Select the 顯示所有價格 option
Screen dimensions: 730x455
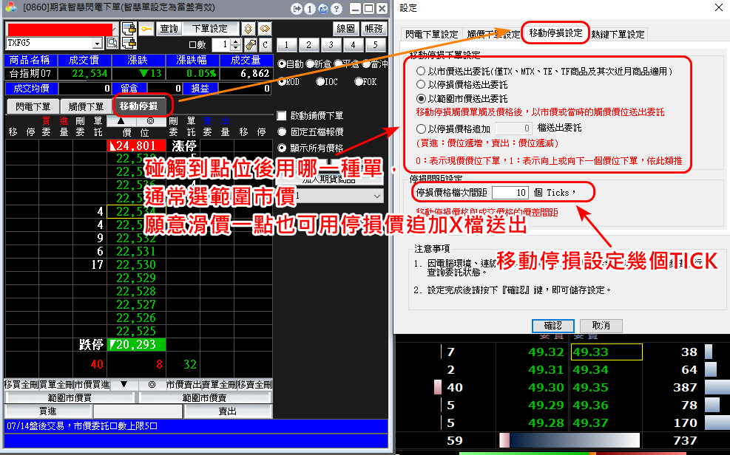click(x=282, y=148)
